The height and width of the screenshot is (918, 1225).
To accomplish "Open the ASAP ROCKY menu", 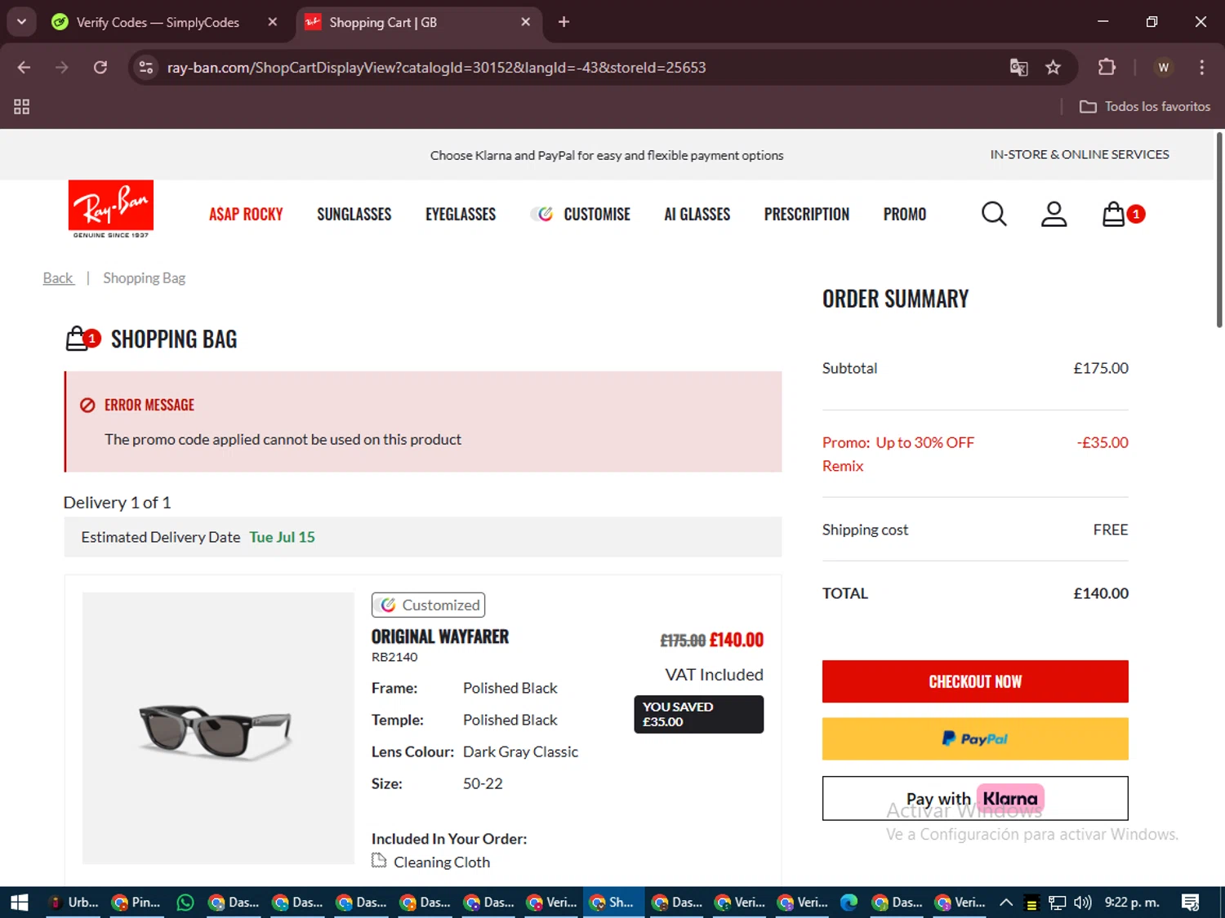I will (x=246, y=214).
